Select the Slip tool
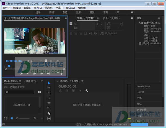The image size is (166, 128). click(x=49, y=119)
